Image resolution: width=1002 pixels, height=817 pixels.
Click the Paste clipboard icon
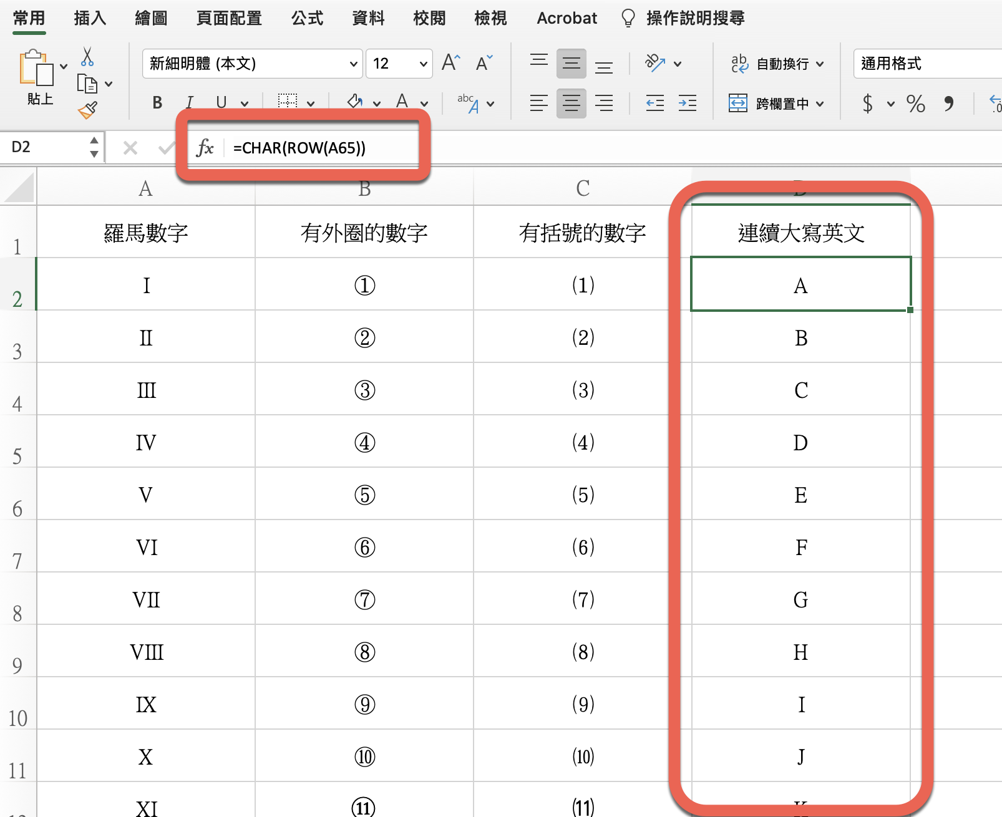(x=36, y=67)
